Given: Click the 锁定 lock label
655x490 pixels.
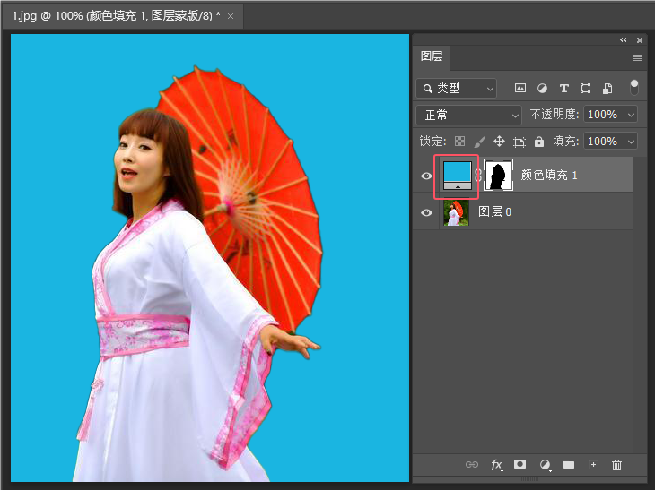Looking at the screenshot, I should pos(432,142).
